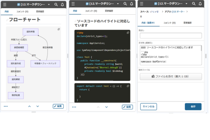210x140 pixels.
Task: Select 内容 (編集中) tab in right panel
Action: tap(148, 23)
